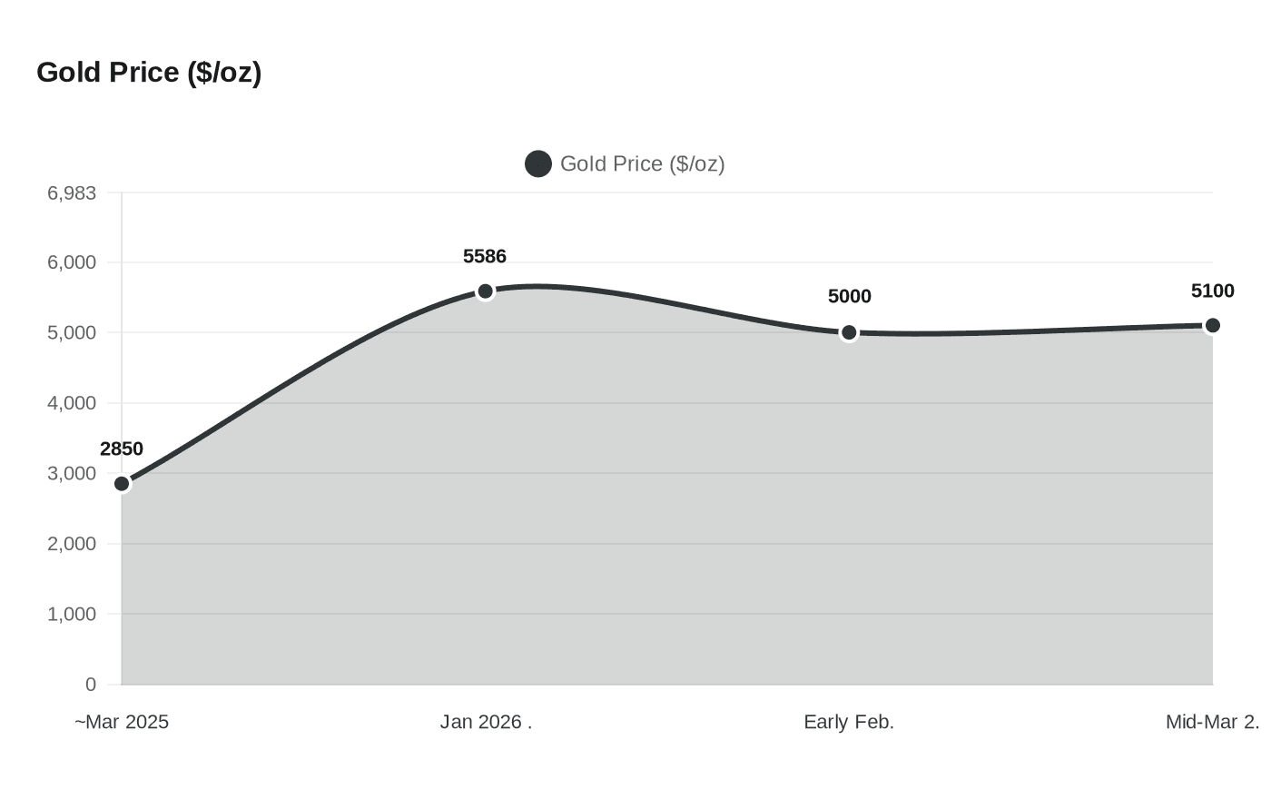Click the bold 2850 value label
Viewport: 1271px width, 799px height.
coord(122,449)
